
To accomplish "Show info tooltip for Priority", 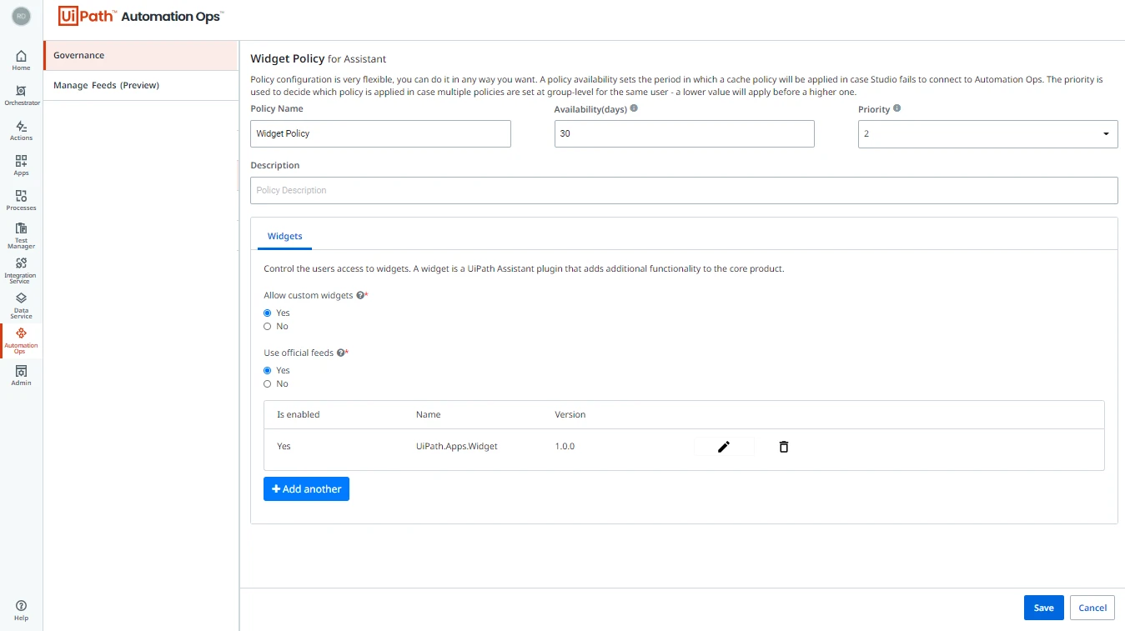I will tap(897, 108).
